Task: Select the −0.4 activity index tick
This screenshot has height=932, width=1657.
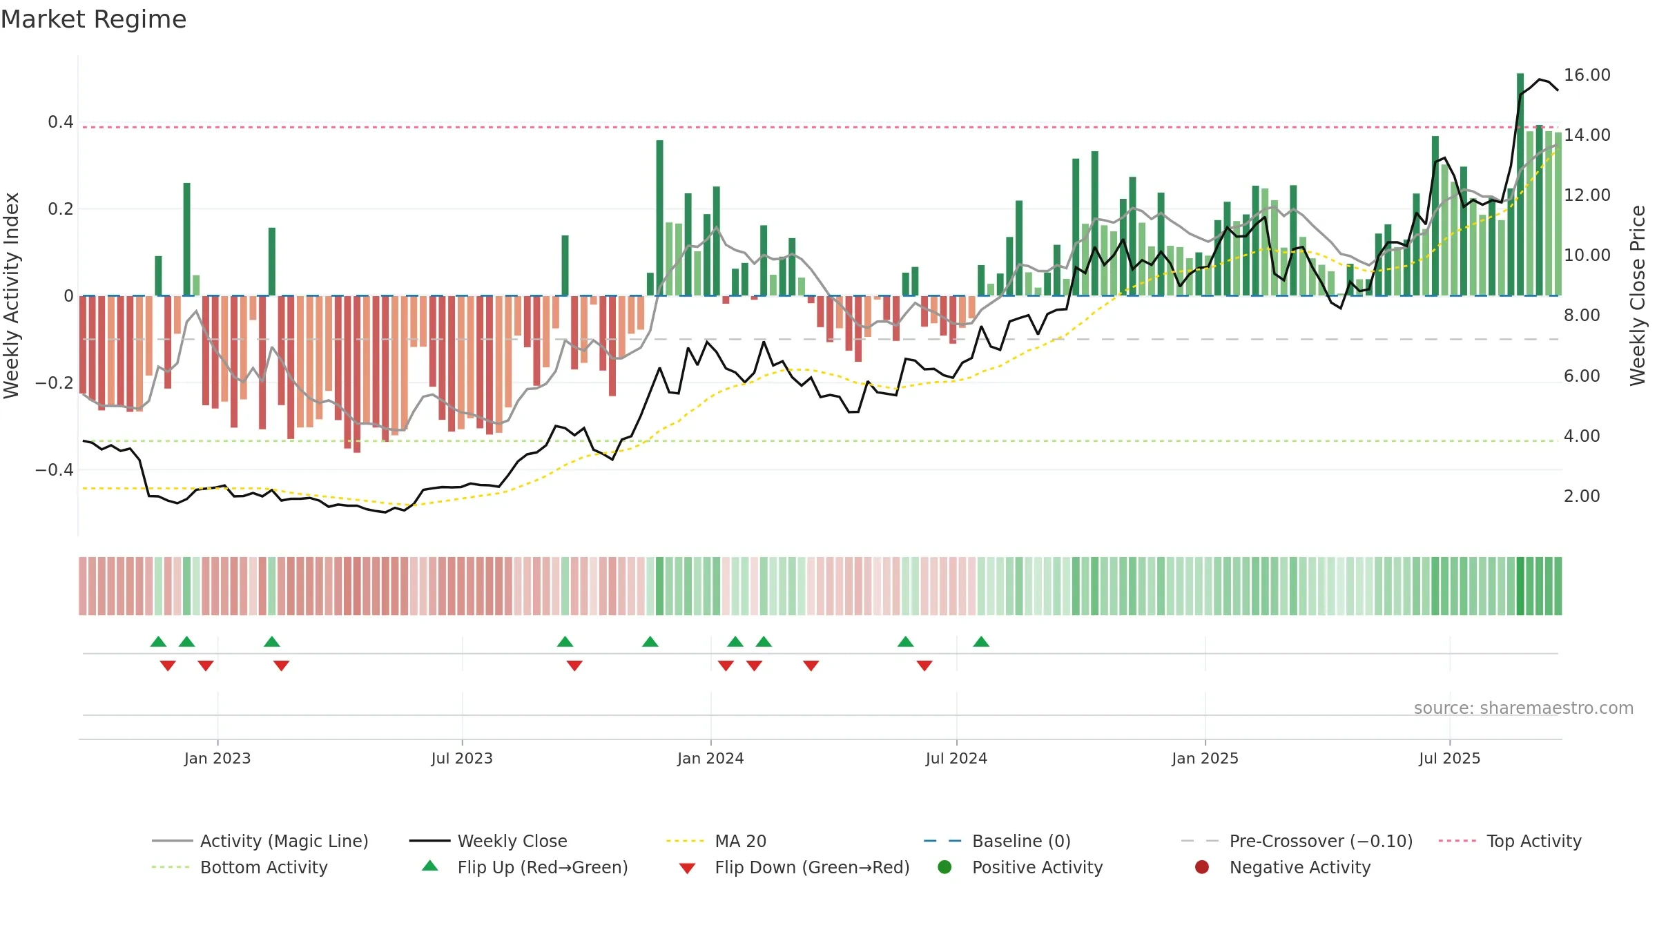Action: click(55, 470)
